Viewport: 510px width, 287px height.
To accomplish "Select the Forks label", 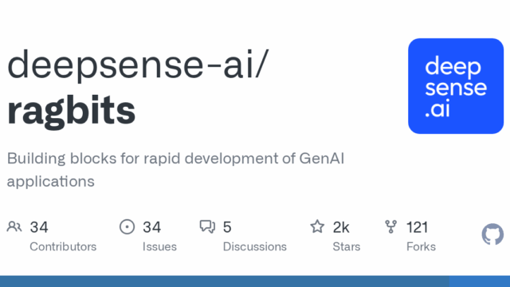I will (421, 246).
